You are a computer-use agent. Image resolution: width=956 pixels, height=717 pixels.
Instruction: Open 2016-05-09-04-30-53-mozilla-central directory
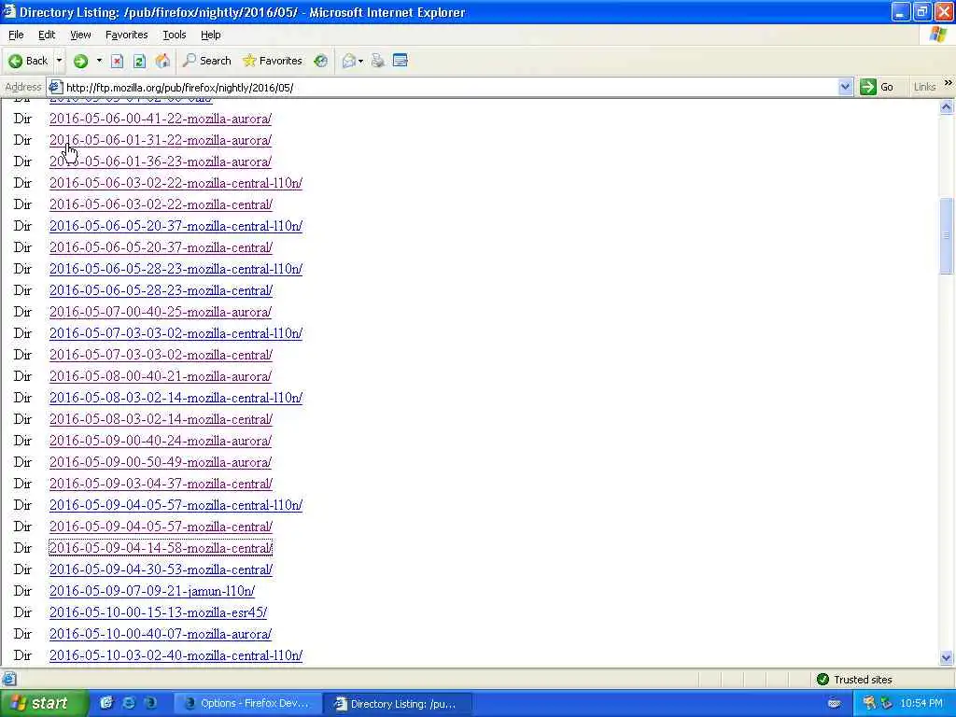[x=161, y=569]
